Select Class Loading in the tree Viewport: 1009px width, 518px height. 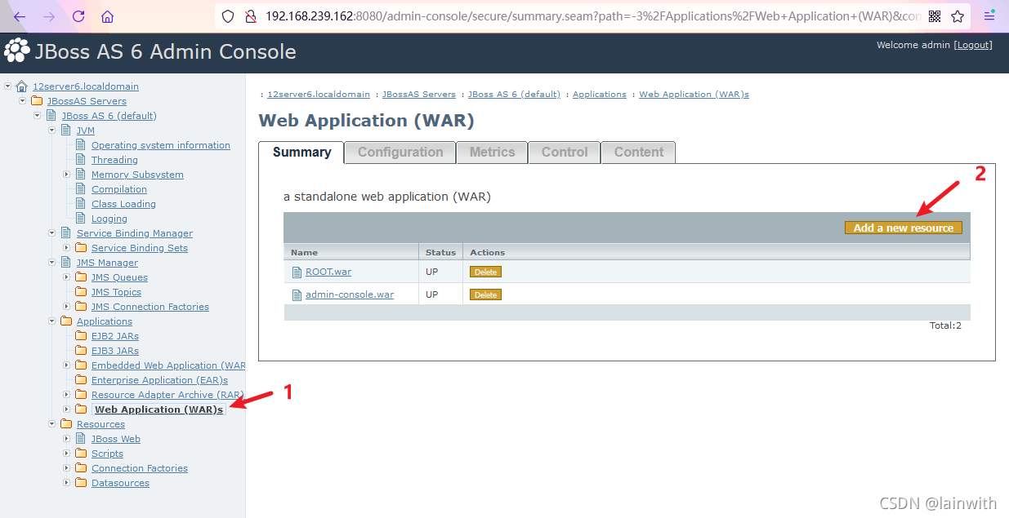click(123, 204)
